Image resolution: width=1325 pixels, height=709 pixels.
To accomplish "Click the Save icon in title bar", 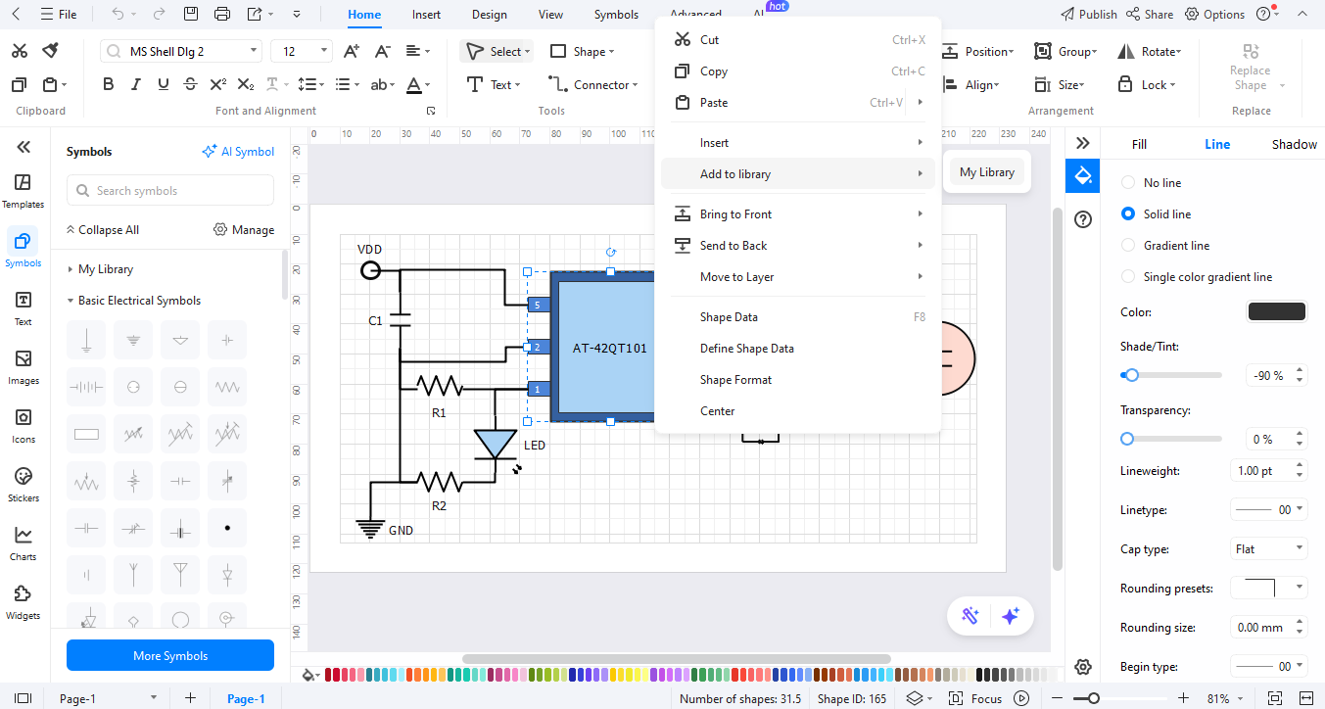I will [x=191, y=14].
